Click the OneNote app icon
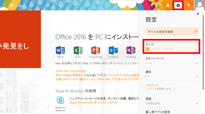205x114 pixels. click(x=131, y=50)
